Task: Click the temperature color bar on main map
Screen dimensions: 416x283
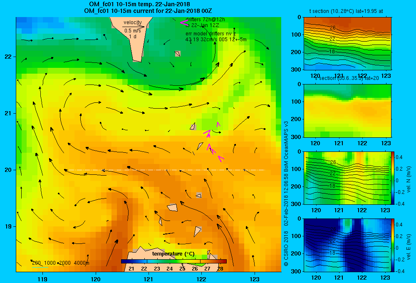Action: (174, 261)
